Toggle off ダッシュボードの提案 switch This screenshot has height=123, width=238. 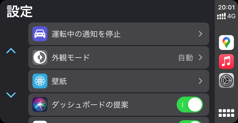click(190, 105)
